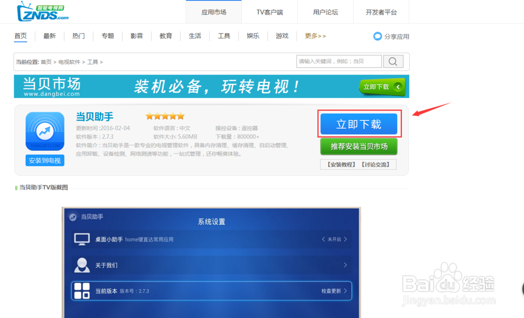Click the 分享应用 chat bubble icon
The width and height of the screenshot is (524, 318).
pos(377,36)
